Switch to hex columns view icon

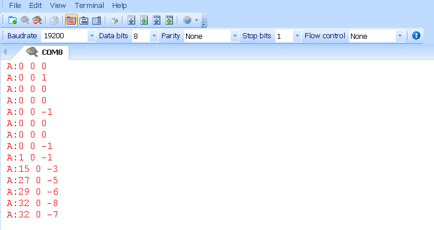97,21
